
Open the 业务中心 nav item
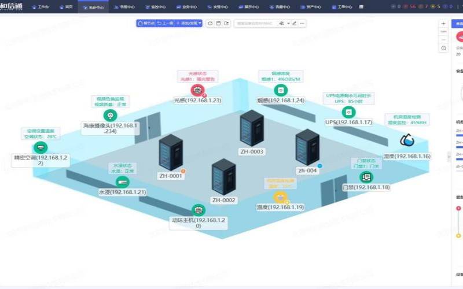tap(186, 7)
